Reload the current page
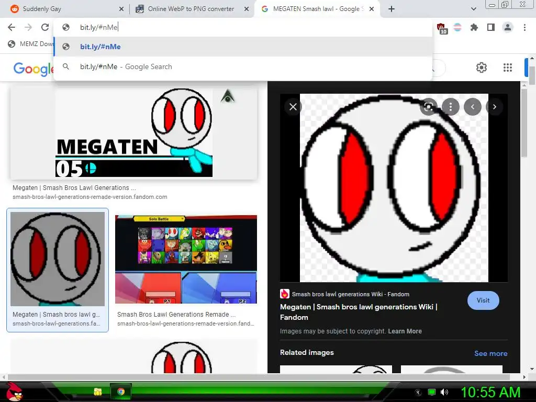 45,27
